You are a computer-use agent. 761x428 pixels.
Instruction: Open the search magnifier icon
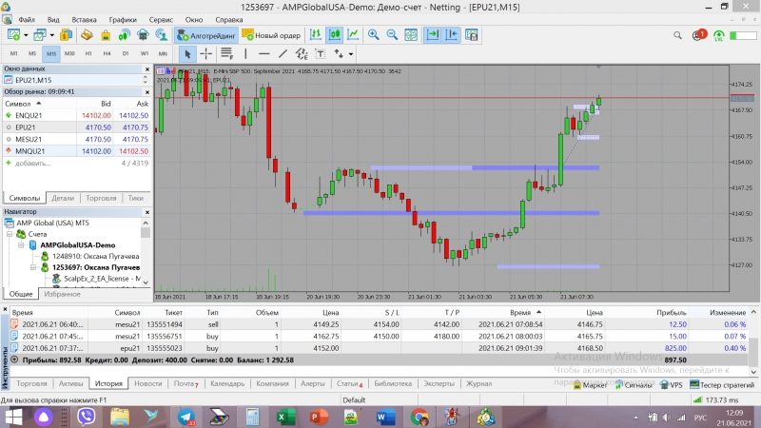pos(677,35)
